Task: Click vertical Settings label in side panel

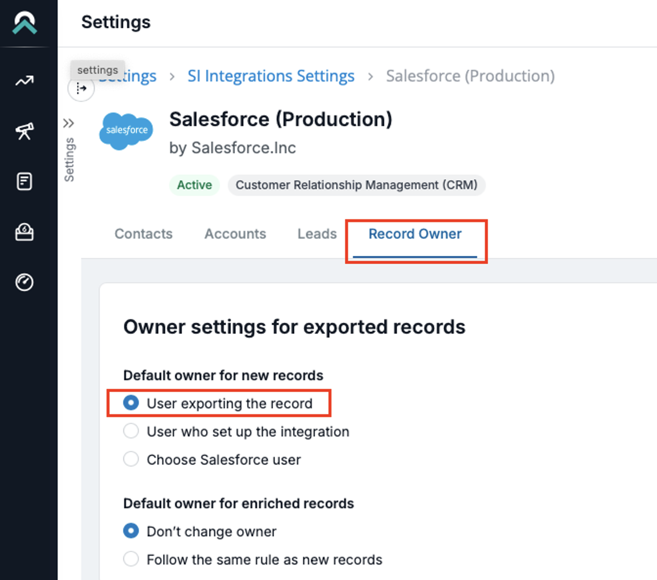Action: (x=69, y=160)
